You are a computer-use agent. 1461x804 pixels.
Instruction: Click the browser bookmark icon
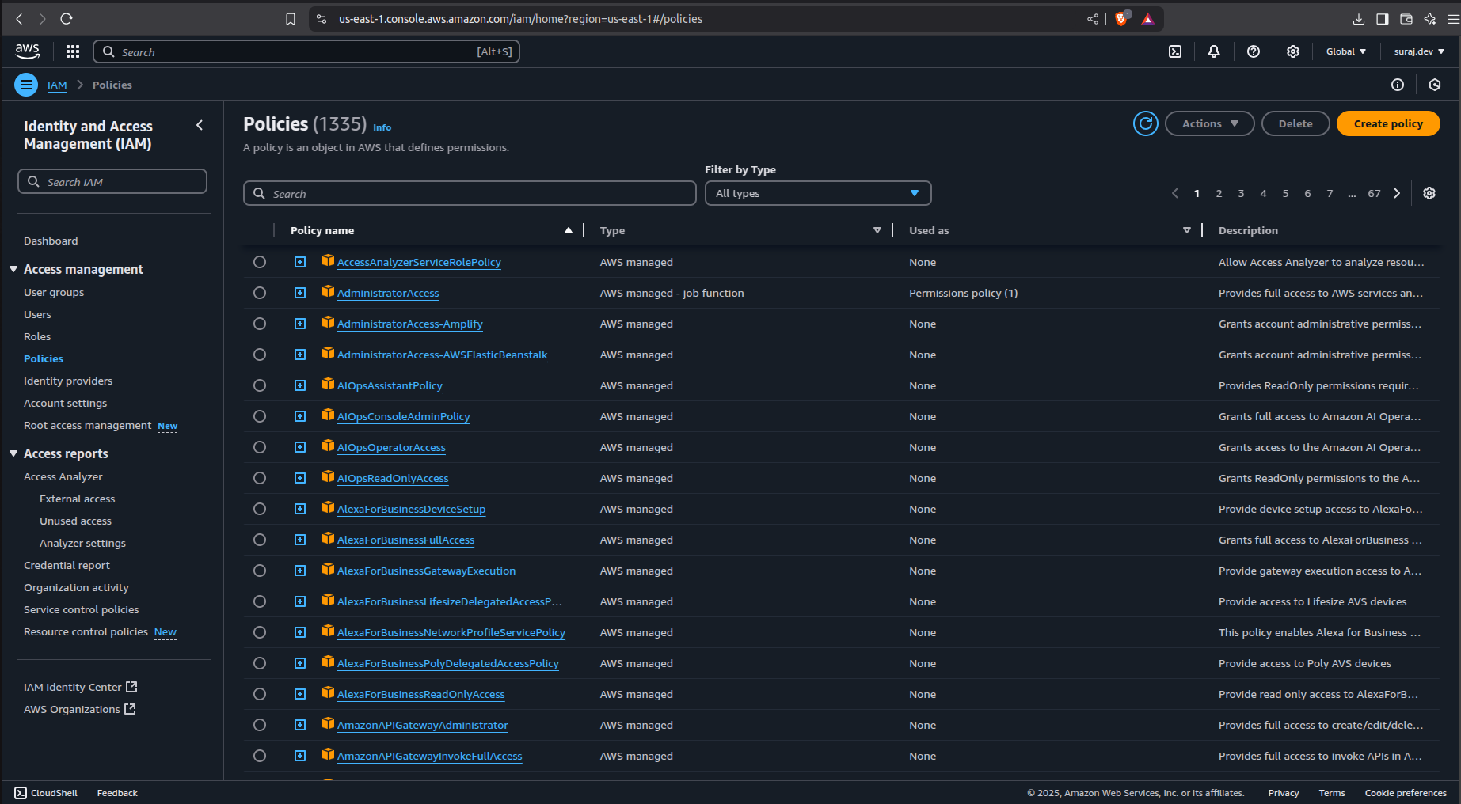(291, 19)
